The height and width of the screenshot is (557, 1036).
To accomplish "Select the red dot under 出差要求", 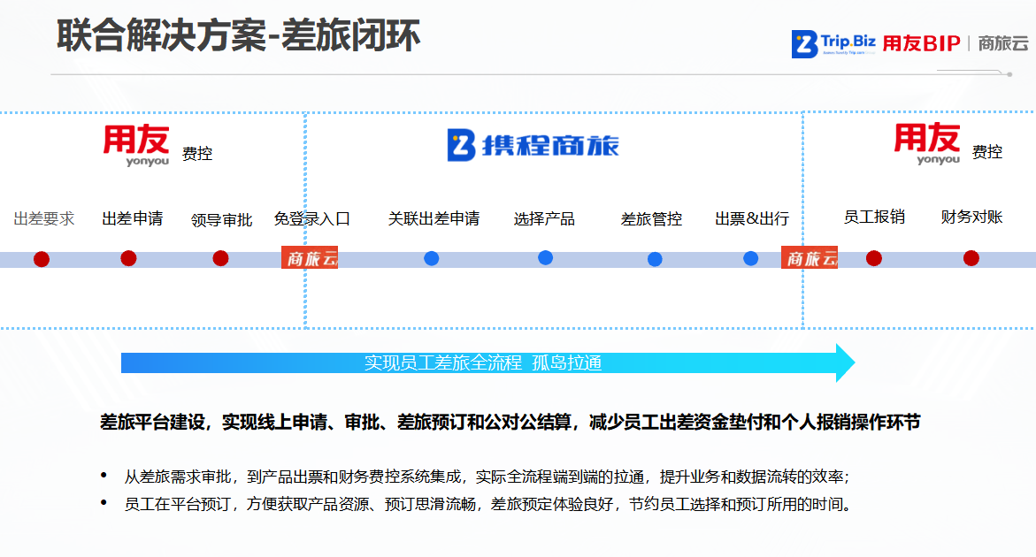I will [x=42, y=259].
